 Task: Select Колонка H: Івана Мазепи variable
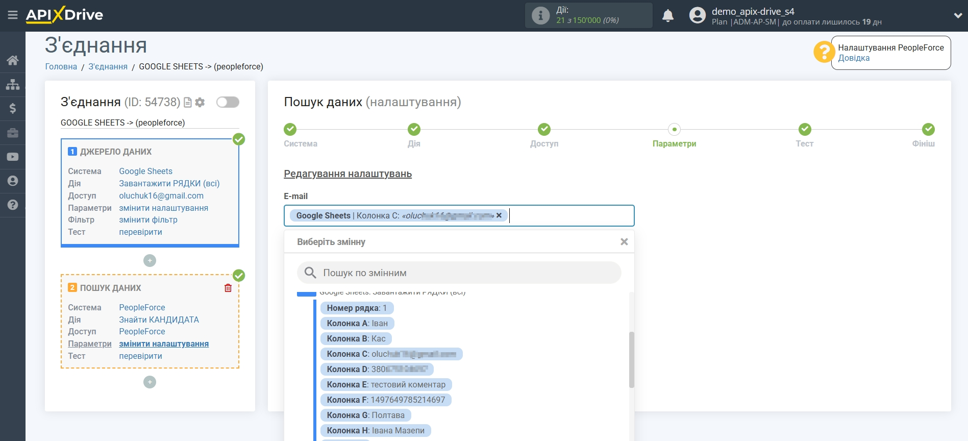coord(376,431)
